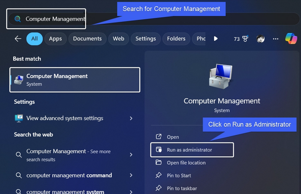Open Computer Management best match result
Screen dimensions: 301x194
[x=75, y=80]
